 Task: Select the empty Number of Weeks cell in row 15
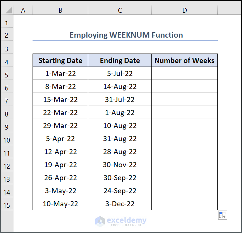pos(184,204)
